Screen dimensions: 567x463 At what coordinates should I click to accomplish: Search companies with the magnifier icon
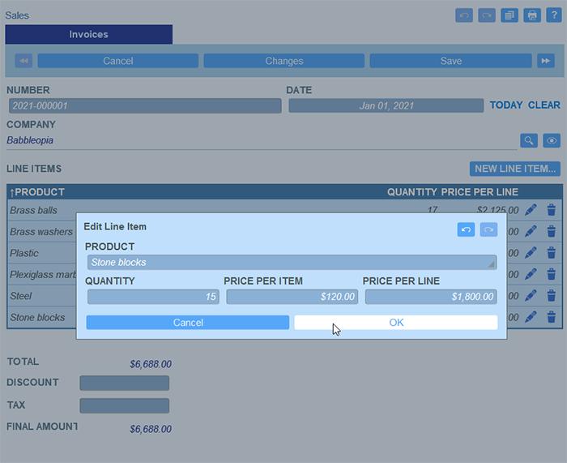click(x=529, y=141)
